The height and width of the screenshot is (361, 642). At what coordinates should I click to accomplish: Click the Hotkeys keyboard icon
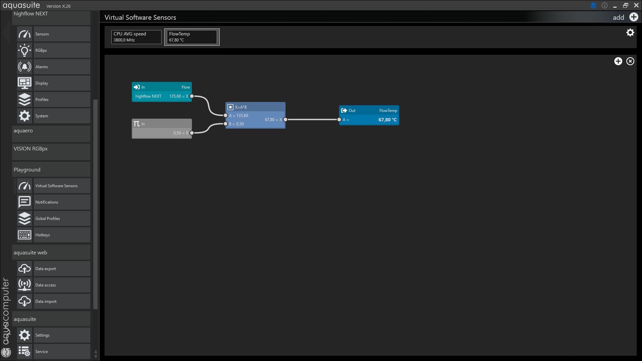point(24,235)
